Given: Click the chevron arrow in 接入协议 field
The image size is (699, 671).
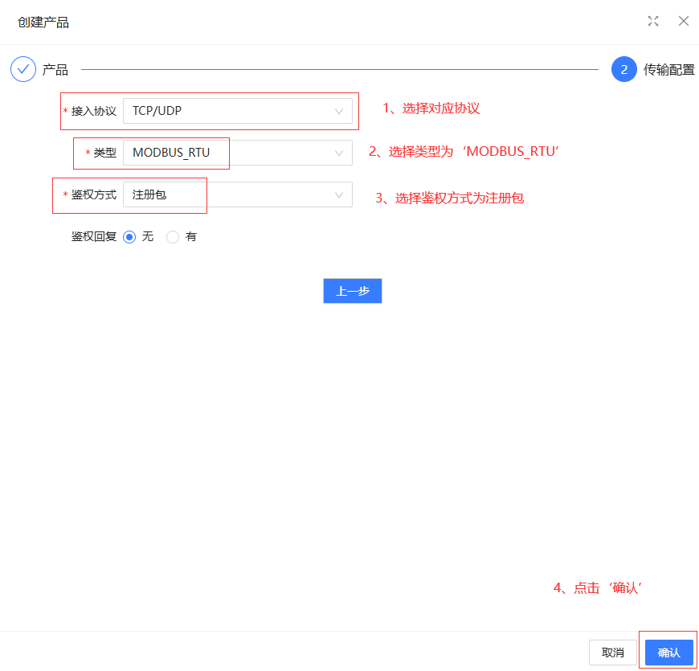Looking at the screenshot, I should coord(339,111).
